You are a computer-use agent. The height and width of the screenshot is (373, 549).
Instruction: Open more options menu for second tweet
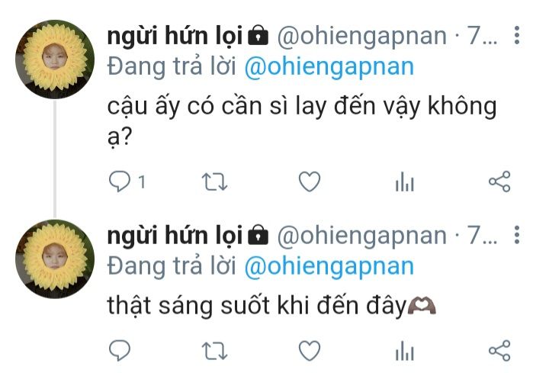(x=517, y=236)
